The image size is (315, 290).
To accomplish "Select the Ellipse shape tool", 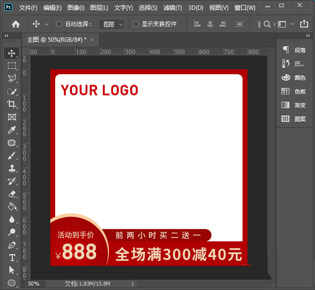I will pos(12,283).
